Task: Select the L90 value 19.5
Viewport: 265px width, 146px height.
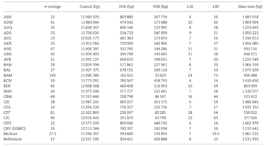Action: (215, 134)
